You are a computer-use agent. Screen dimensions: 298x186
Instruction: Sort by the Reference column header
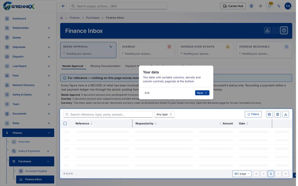[x=84, y=124]
